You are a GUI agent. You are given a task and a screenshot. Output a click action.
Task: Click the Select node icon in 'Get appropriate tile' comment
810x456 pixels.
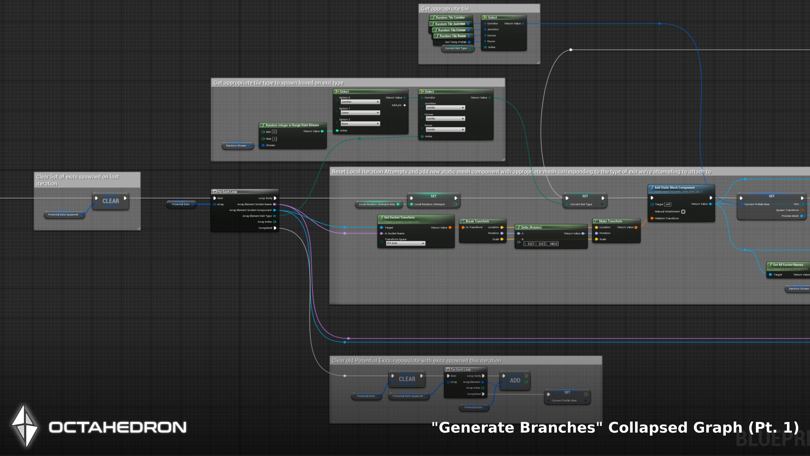485,17
